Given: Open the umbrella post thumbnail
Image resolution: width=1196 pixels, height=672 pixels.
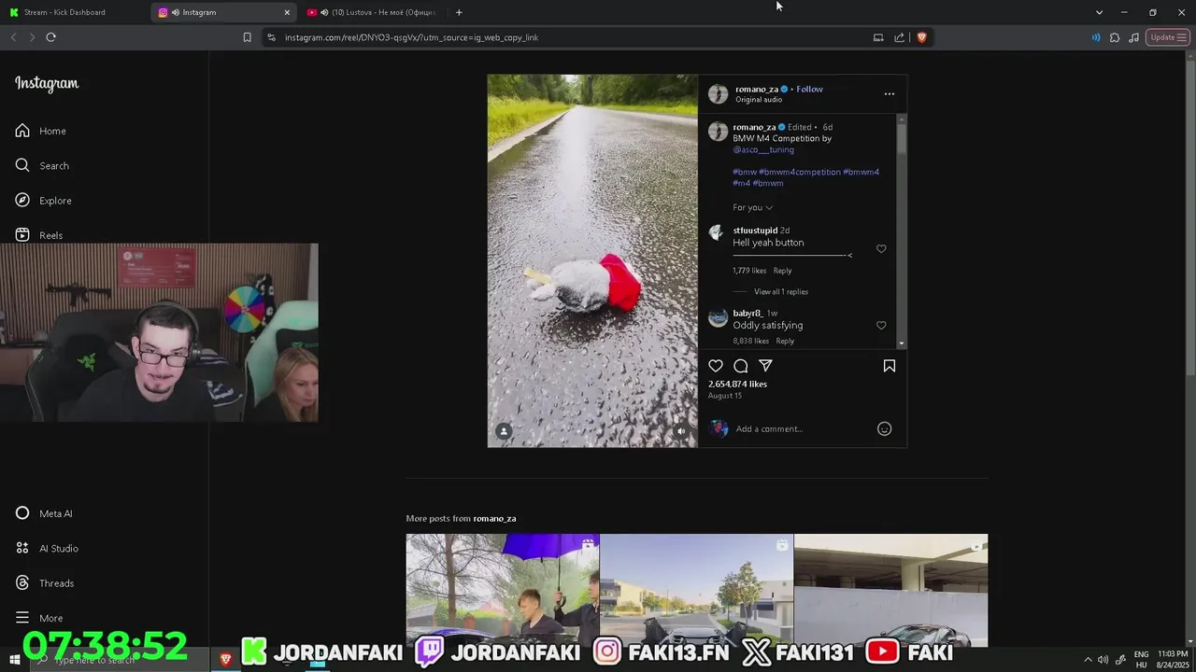Looking at the screenshot, I should tap(503, 590).
